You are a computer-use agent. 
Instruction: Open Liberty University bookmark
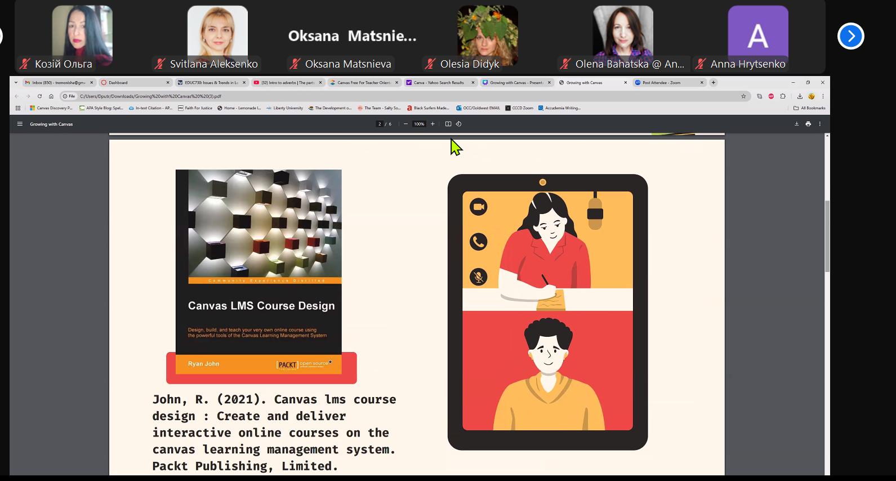285,108
